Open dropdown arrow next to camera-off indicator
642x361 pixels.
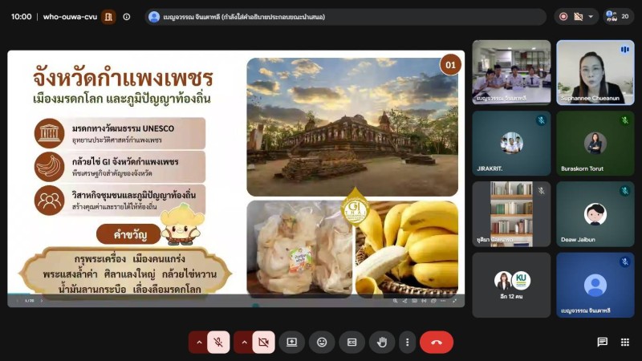click(x=591, y=17)
